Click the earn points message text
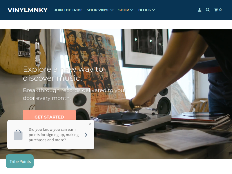The image size is (232, 174). point(54,135)
